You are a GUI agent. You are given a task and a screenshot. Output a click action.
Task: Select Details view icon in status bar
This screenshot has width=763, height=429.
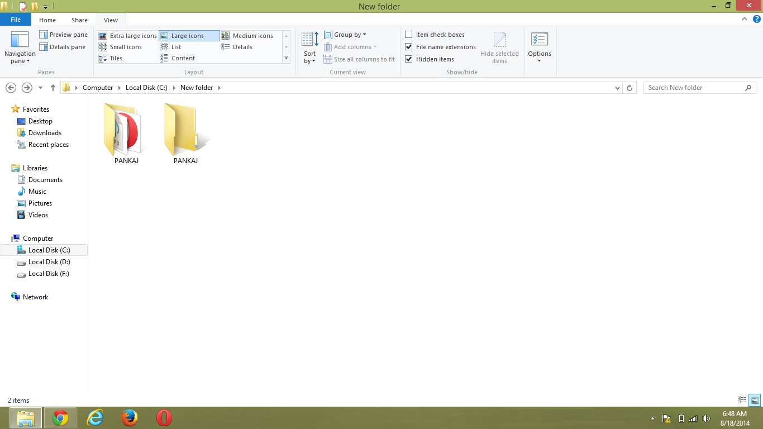point(741,400)
